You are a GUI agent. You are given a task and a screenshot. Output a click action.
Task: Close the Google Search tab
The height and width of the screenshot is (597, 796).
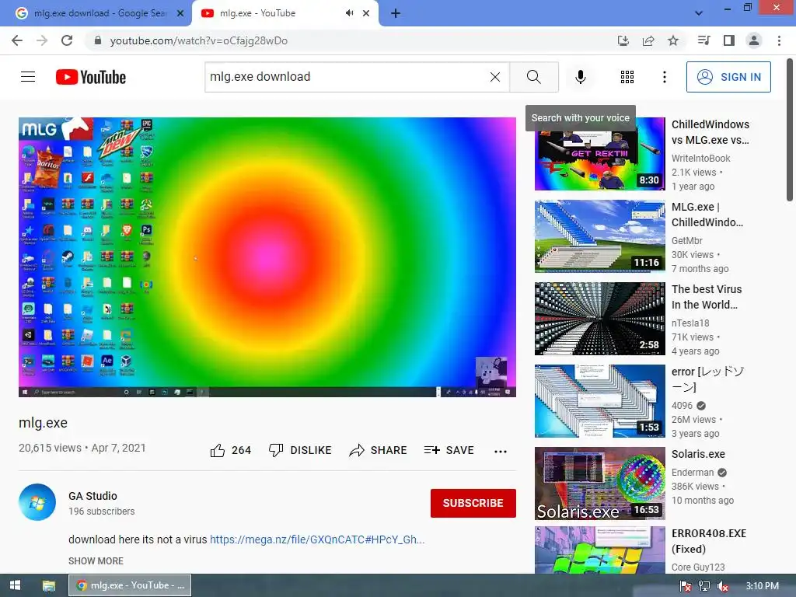[180, 13]
